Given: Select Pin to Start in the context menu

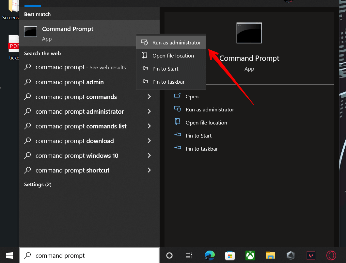Looking at the screenshot, I should tap(171, 69).
